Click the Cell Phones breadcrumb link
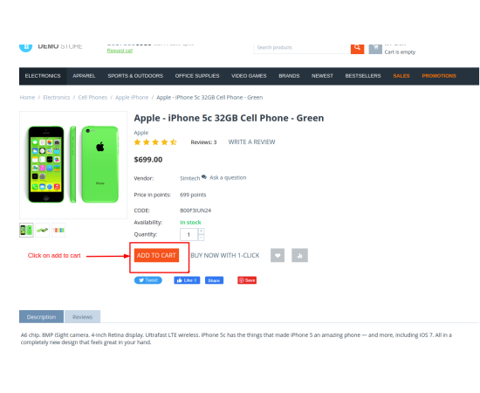The width and height of the screenshot is (480, 393). (93, 98)
